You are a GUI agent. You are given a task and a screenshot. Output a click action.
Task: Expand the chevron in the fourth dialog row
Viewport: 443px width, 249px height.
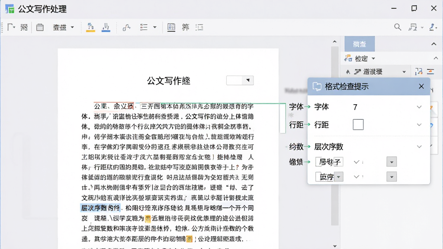tap(356, 162)
